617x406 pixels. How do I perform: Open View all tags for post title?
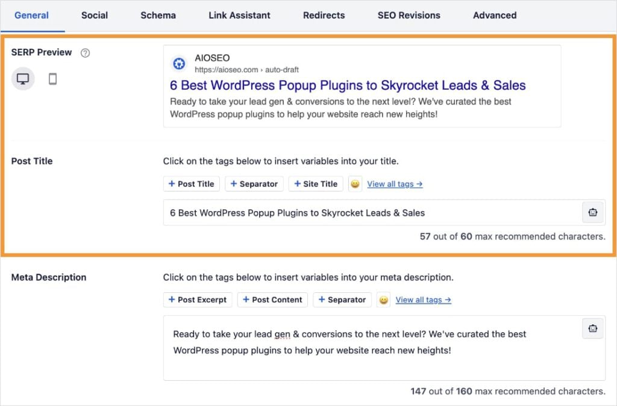click(395, 184)
